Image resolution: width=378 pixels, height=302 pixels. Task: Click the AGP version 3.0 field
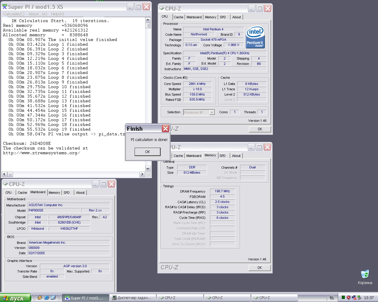pyautogui.click(x=75, y=266)
